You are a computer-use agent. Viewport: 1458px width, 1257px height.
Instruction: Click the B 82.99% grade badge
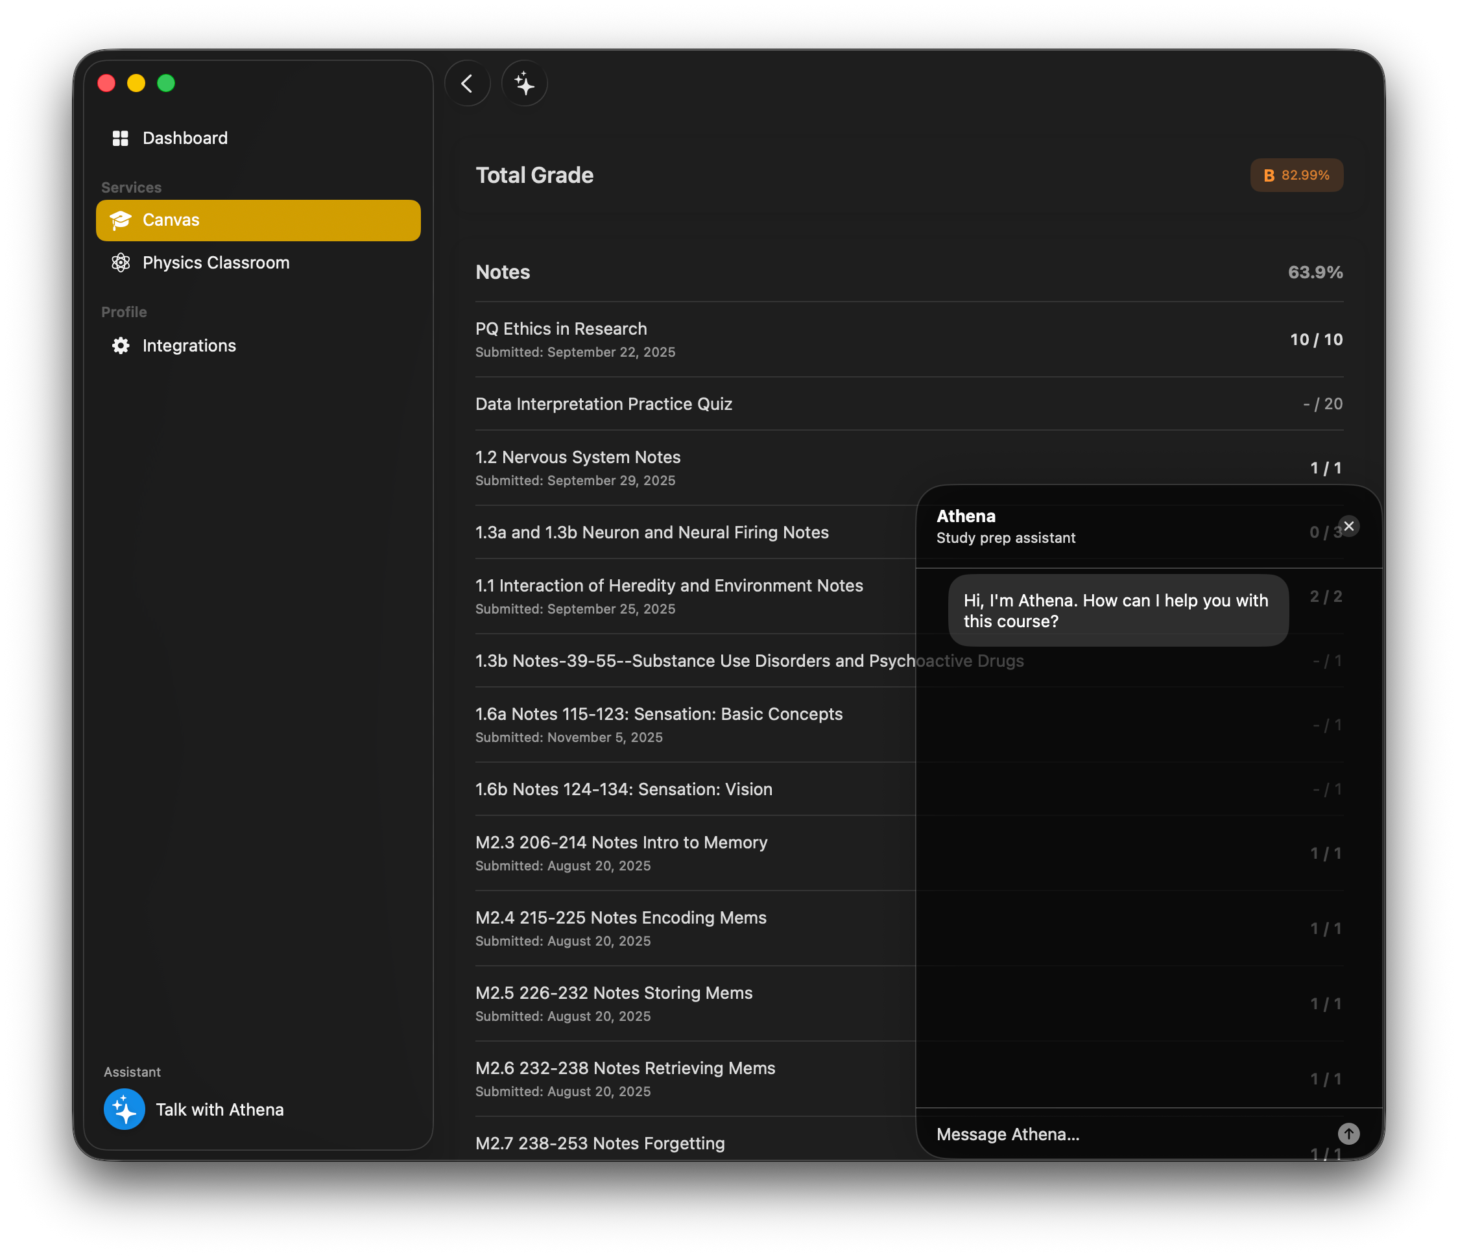[1296, 175]
